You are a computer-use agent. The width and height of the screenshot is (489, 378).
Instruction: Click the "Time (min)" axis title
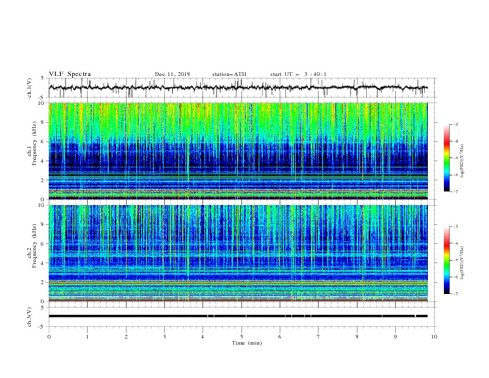tap(247, 343)
